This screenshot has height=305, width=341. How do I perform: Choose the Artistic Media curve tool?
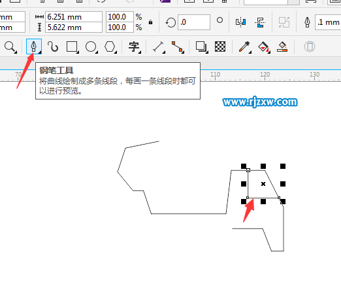pyautogui.click(x=53, y=46)
